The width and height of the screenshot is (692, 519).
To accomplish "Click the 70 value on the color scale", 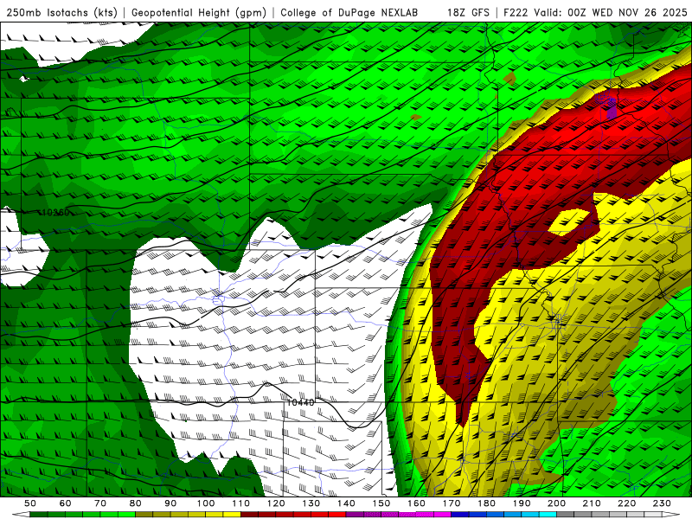I will (100, 503).
